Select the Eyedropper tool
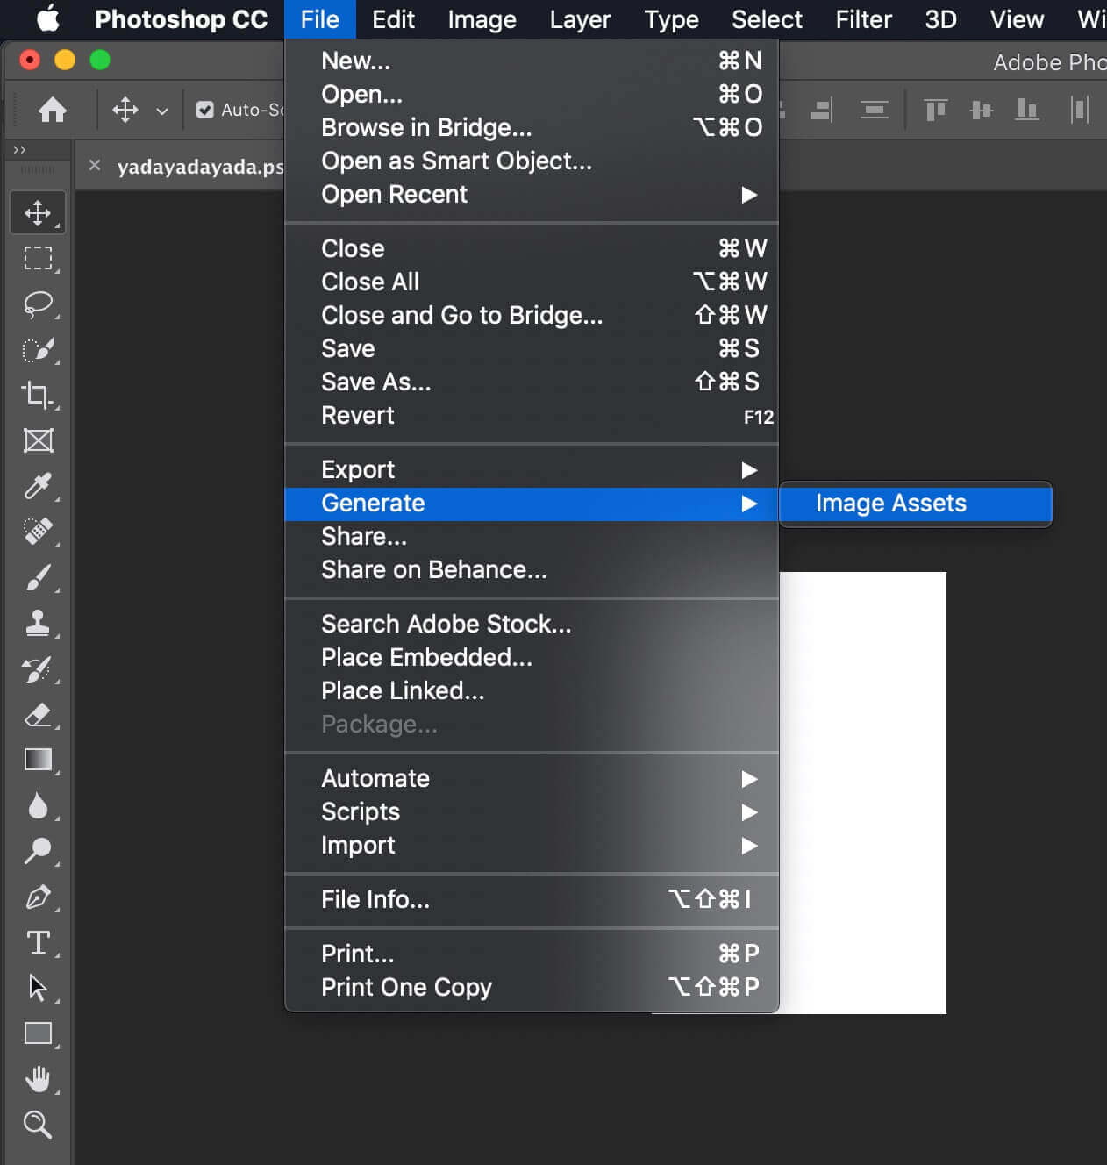Image resolution: width=1107 pixels, height=1165 pixels. coord(38,487)
